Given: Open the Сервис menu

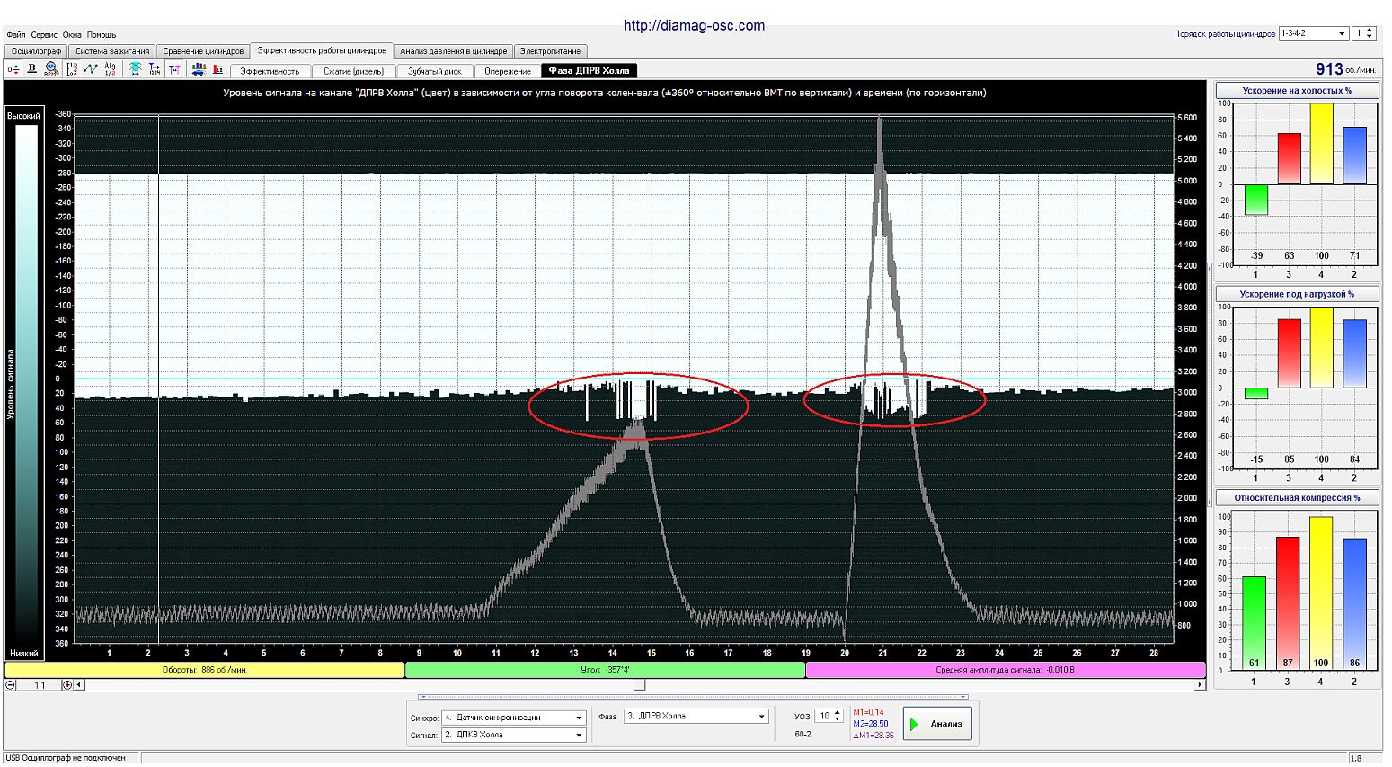Looking at the screenshot, I should tap(44, 35).
